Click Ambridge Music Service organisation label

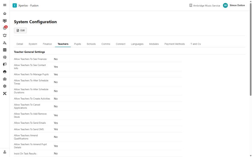(x=207, y=6)
